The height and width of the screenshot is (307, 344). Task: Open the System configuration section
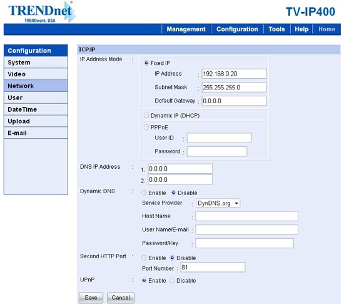pos(36,63)
